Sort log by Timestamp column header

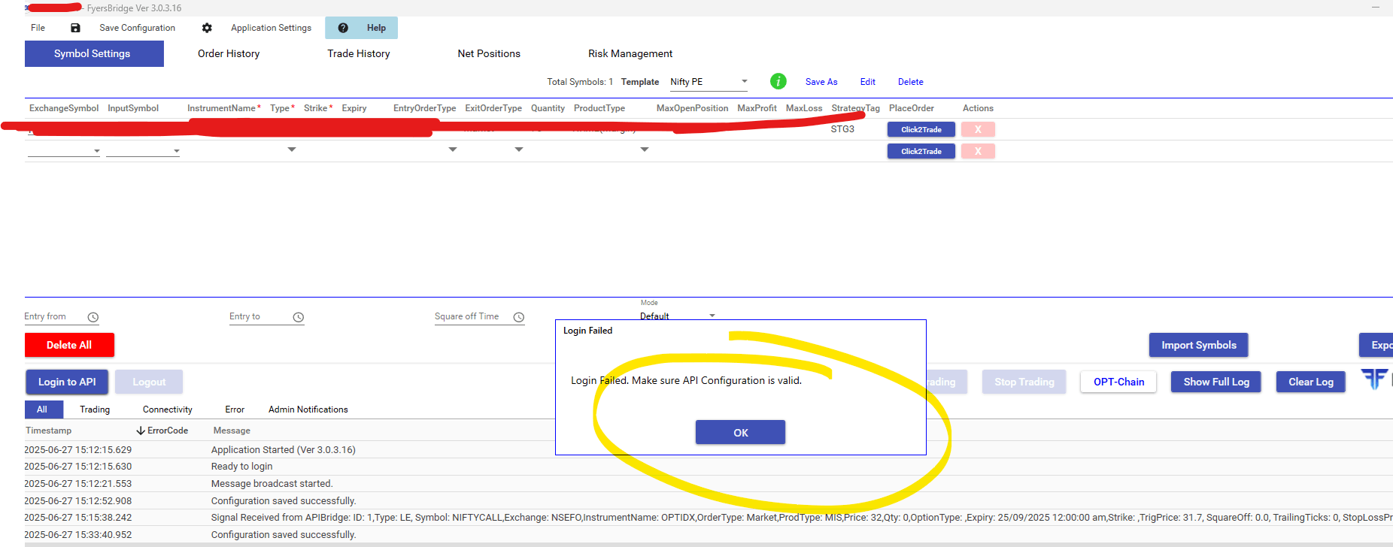(x=48, y=431)
